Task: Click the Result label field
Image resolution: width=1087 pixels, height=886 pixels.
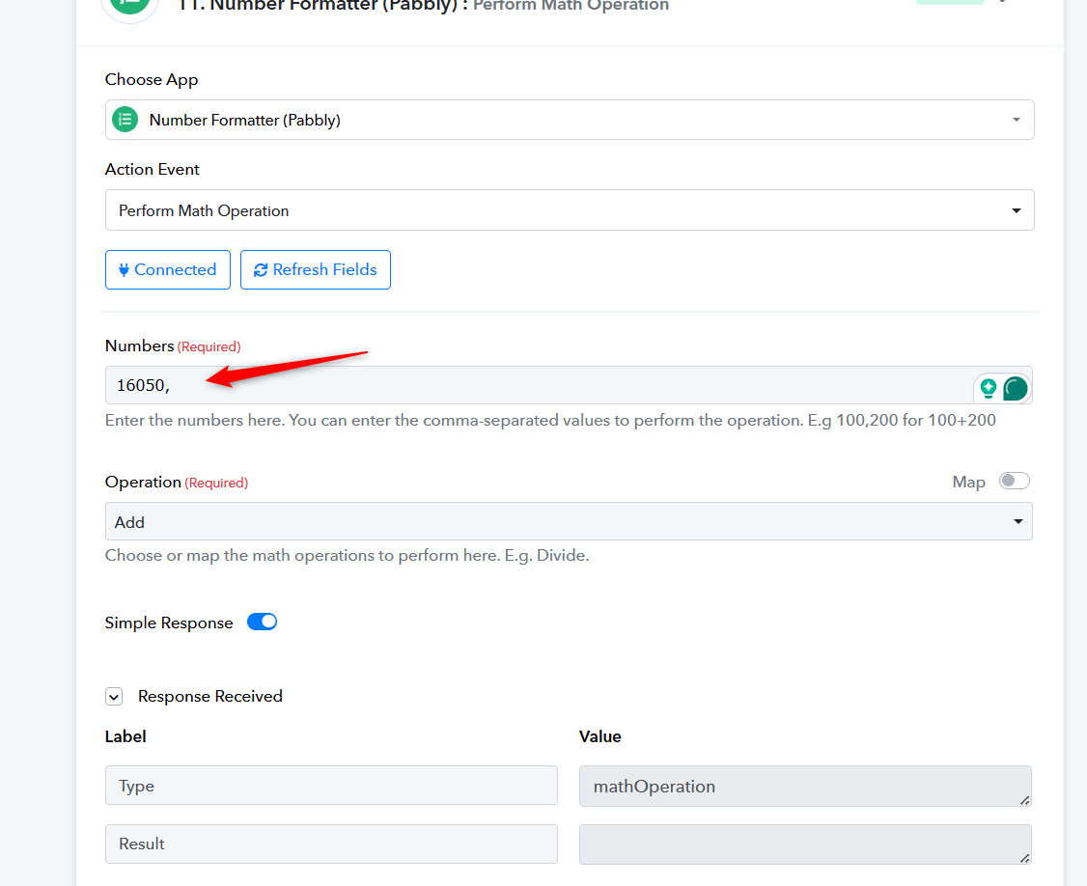Action: click(331, 844)
